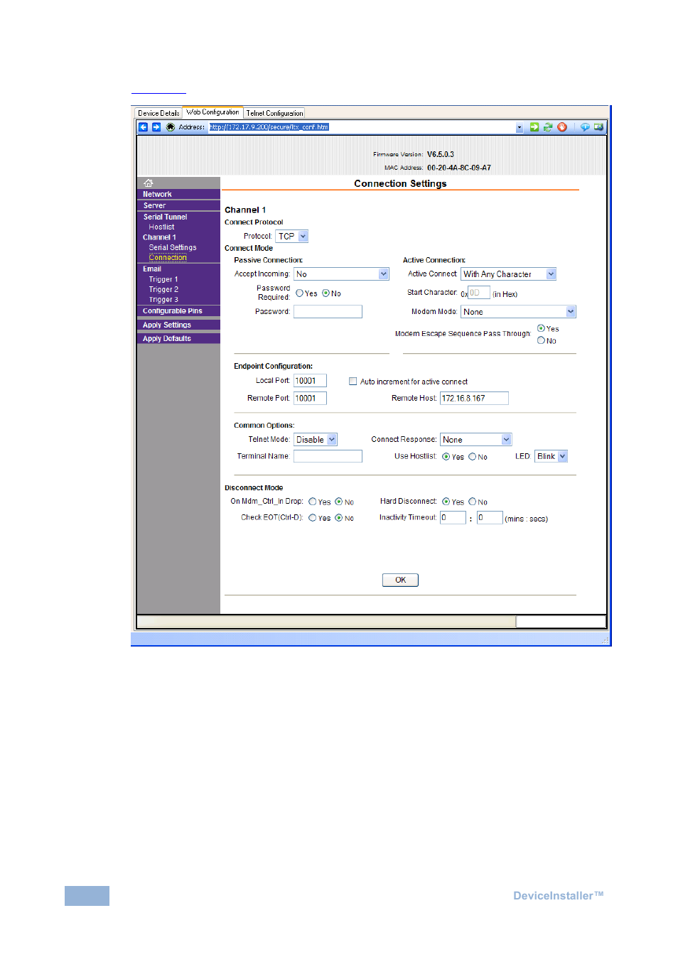Select the Home icon above the Network menu

point(149,183)
